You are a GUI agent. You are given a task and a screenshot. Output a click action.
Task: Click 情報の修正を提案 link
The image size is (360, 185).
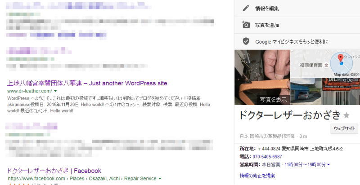click(x=257, y=176)
